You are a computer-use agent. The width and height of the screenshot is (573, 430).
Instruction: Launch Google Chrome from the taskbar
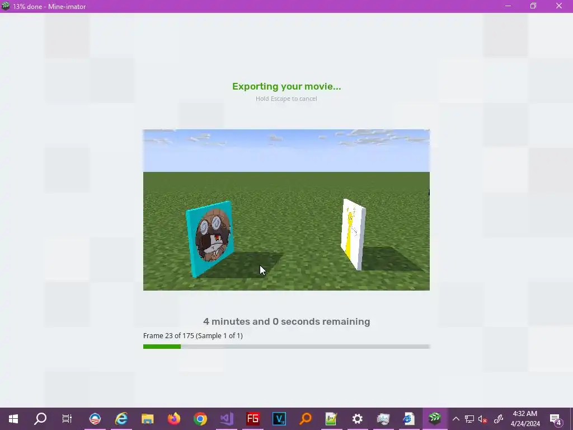pyautogui.click(x=200, y=419)
